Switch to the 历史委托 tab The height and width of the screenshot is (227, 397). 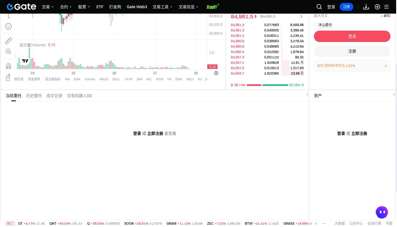34,96
